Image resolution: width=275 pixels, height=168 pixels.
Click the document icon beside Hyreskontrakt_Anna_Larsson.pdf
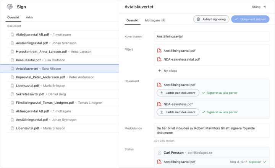pos(12,52)
